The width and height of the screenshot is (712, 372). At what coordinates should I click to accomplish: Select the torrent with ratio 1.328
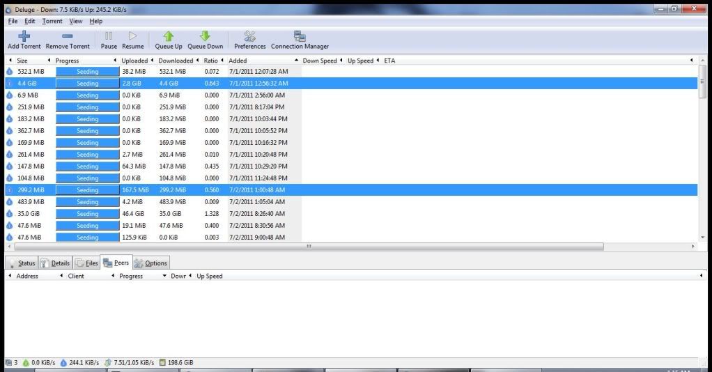(351, 213)
